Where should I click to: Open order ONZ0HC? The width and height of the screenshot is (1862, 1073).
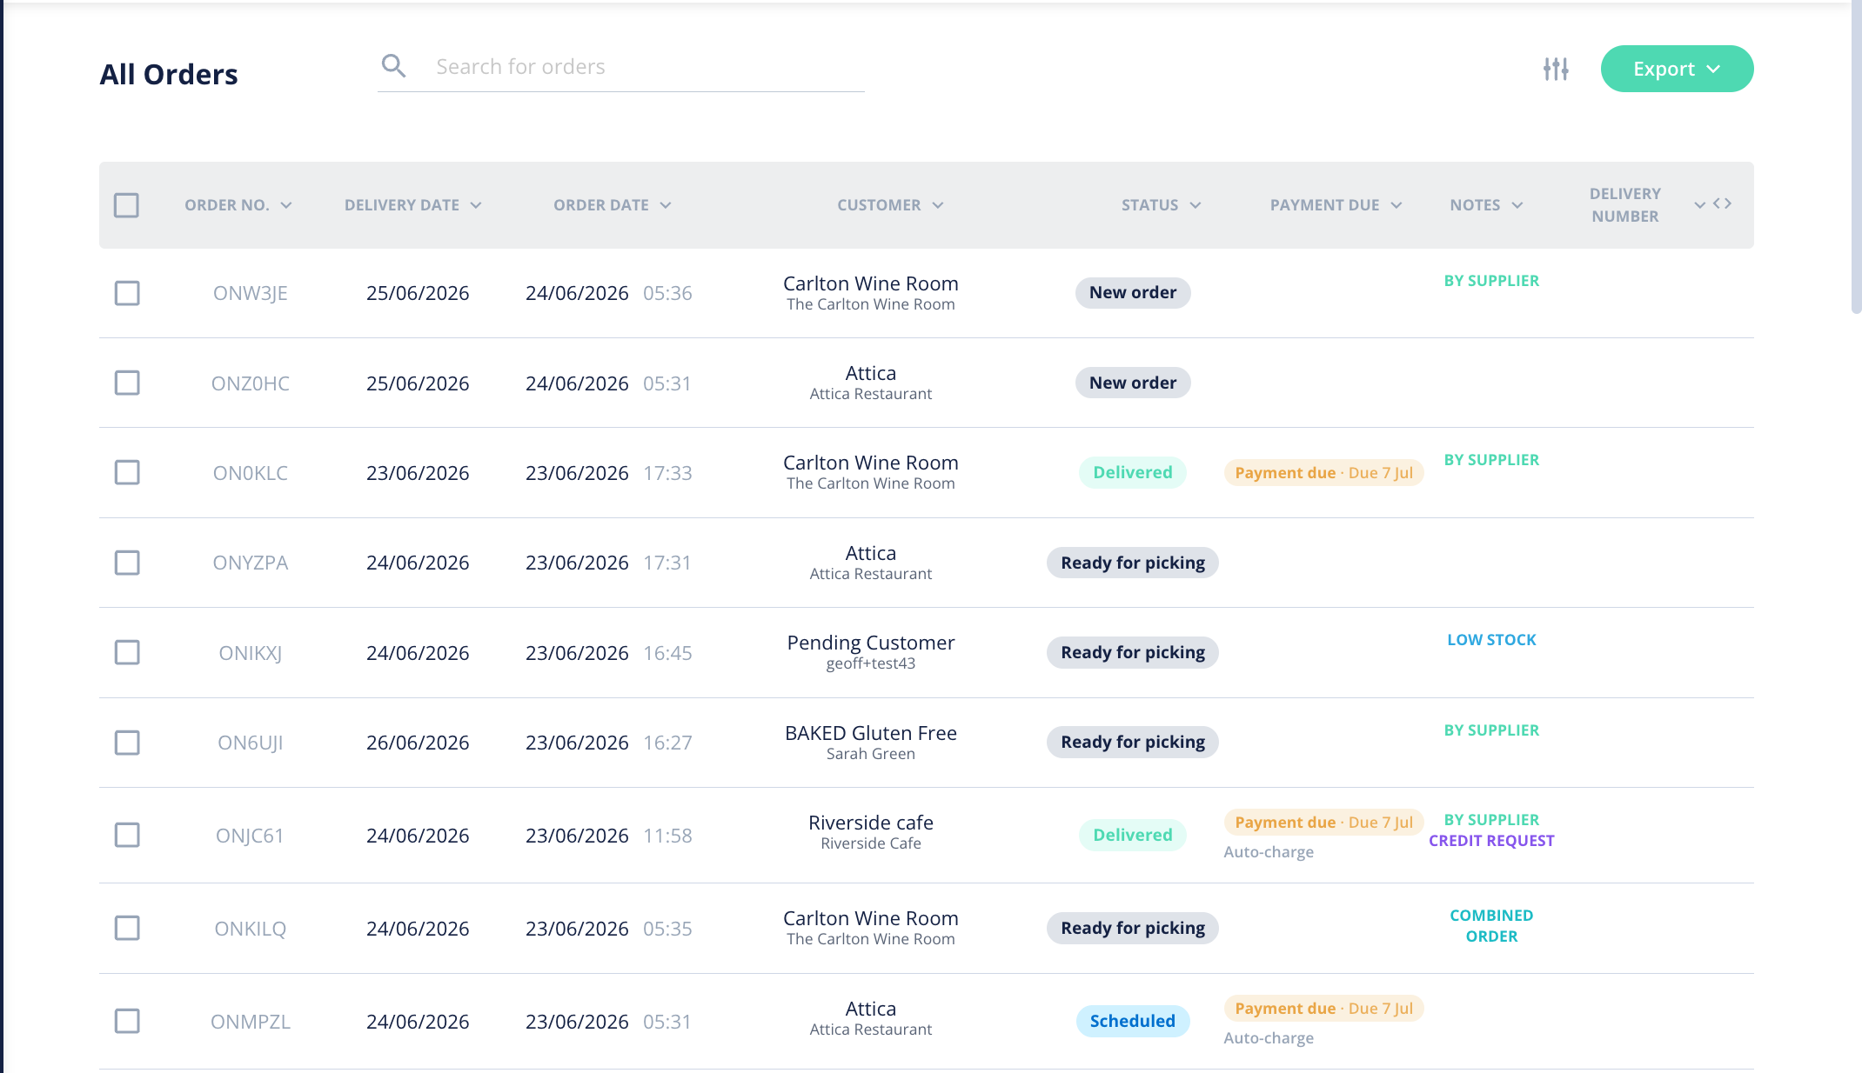pyautogui.click(x=251, y=383)
